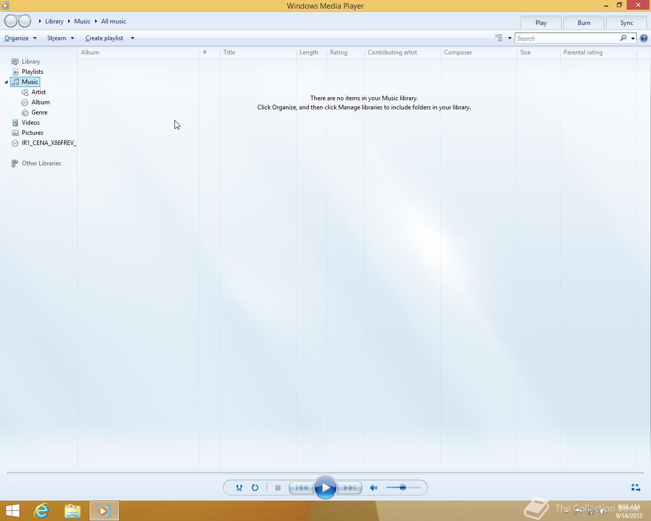Open the search options dropdown arrow

coord(633,38)
